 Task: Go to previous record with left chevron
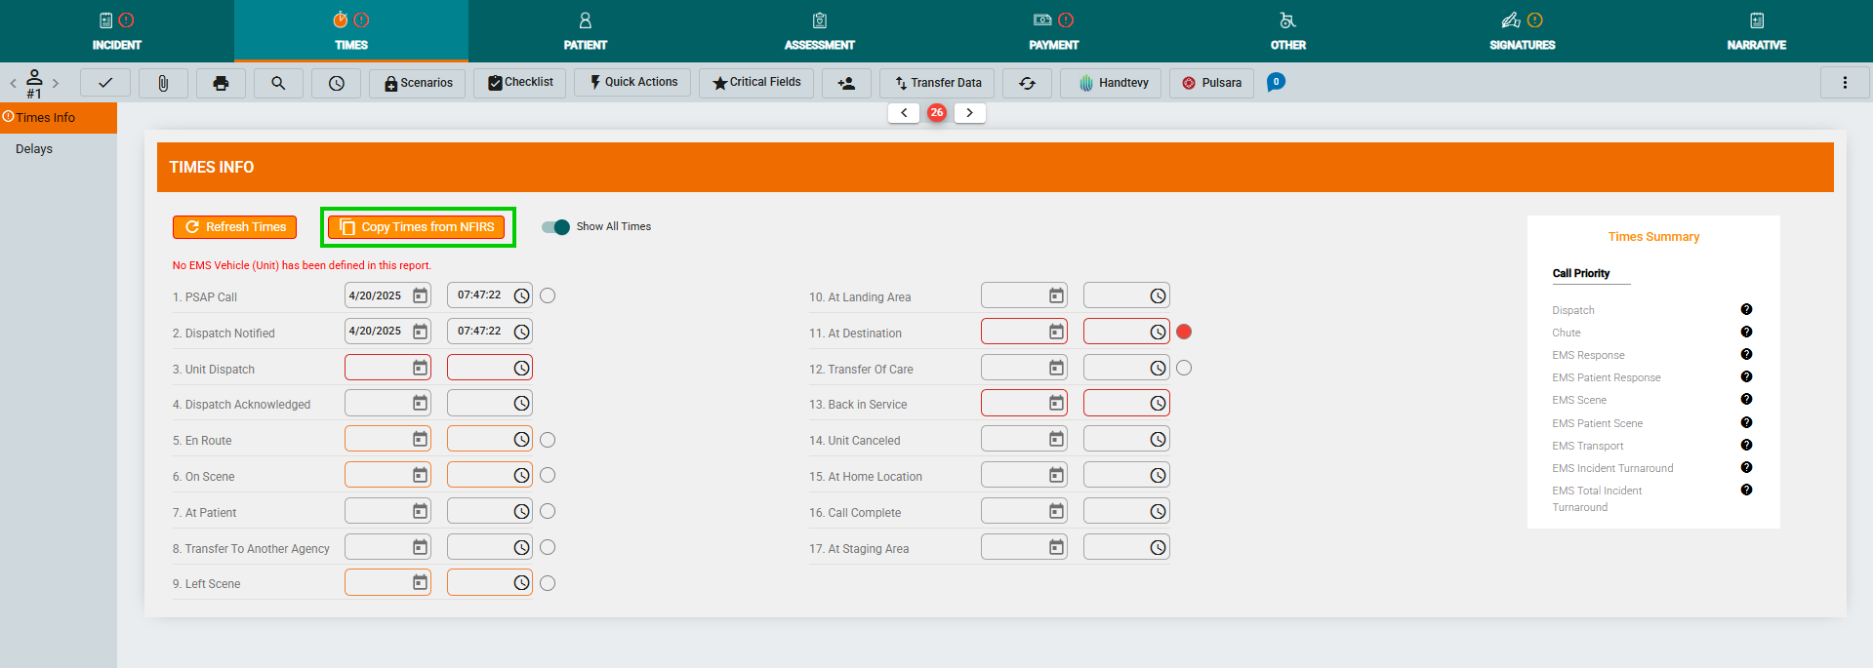coord(904,113)
